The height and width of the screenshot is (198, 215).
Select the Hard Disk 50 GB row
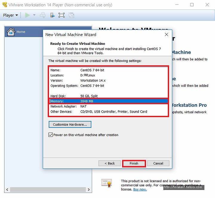click(x=109, y=96)
